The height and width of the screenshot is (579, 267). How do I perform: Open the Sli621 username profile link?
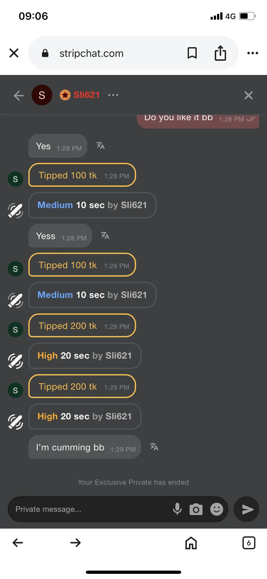(x=86, y=95)
